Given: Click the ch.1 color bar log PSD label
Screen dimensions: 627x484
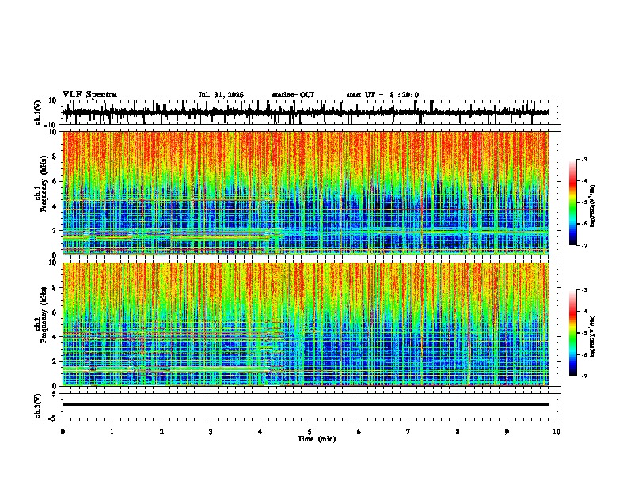Looking at the screenshot, I should tap(593, 206).
